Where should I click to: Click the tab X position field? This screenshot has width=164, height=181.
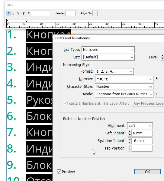point(40,13)
